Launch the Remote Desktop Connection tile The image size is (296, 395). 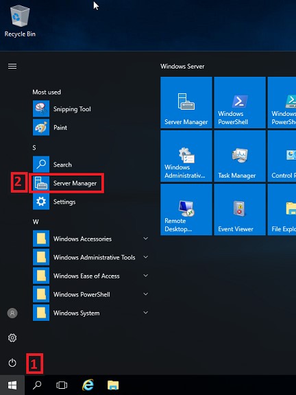click(186, 209)
